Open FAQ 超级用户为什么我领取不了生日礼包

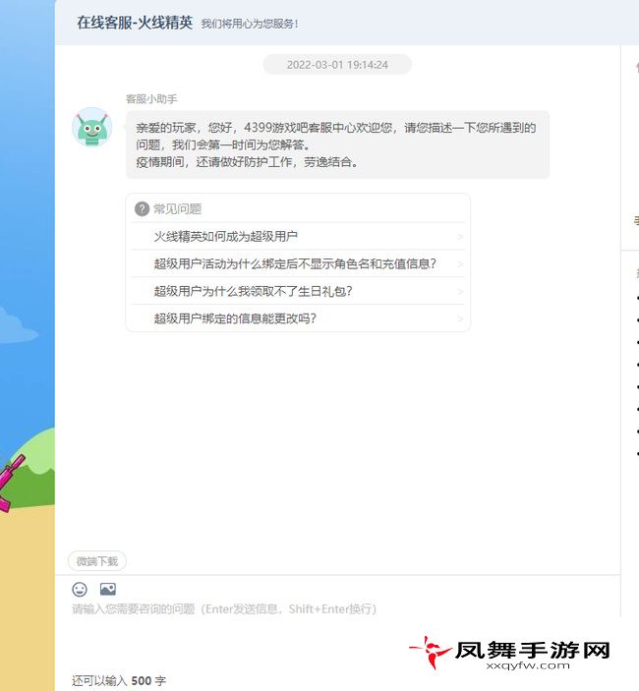pyautogui.click(x=298, y=291)
